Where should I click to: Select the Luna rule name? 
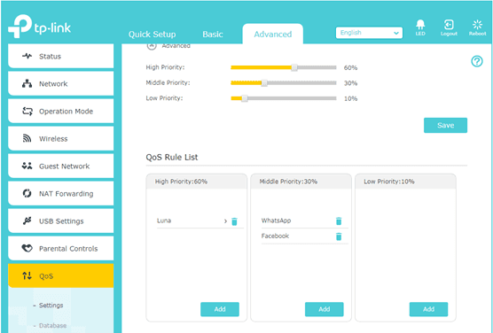coord(164,221)
